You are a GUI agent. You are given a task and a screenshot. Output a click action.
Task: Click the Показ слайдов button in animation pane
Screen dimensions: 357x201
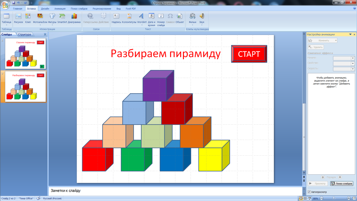tap(342, 184)
